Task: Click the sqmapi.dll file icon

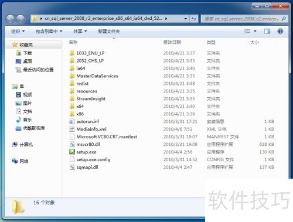Action: [72, 167]
